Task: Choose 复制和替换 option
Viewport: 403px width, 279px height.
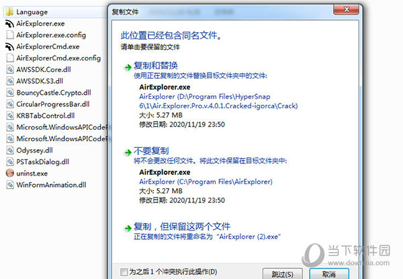Action: (156, 66)
